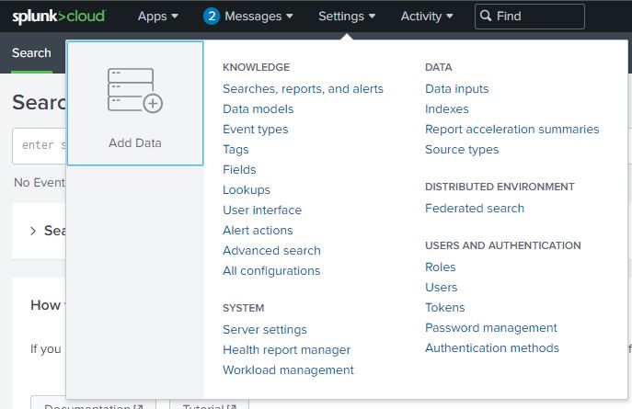
Task: Click the splunk>cloud logo
Action: point(59,17)
